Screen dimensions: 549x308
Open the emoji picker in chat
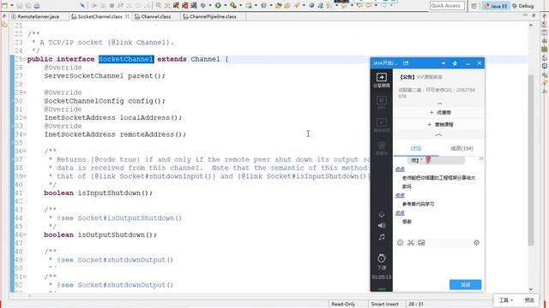click(401, 243)
